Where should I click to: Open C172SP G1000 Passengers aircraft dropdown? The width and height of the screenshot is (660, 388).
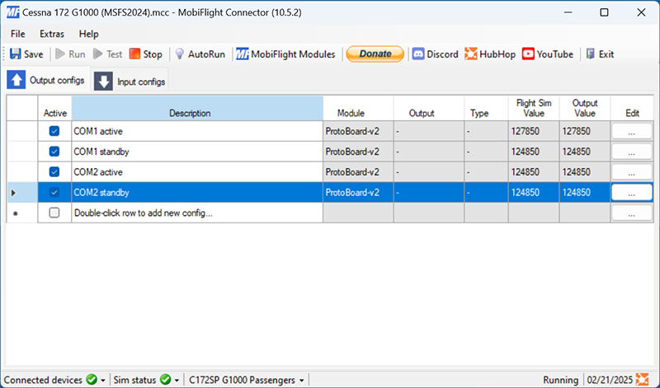tap(247, 380)
